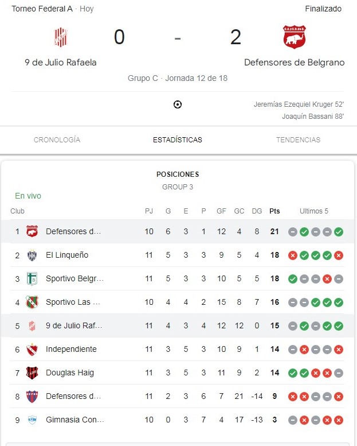Switch to the Cronología tab
357x446 pixels.
point(57,140)
